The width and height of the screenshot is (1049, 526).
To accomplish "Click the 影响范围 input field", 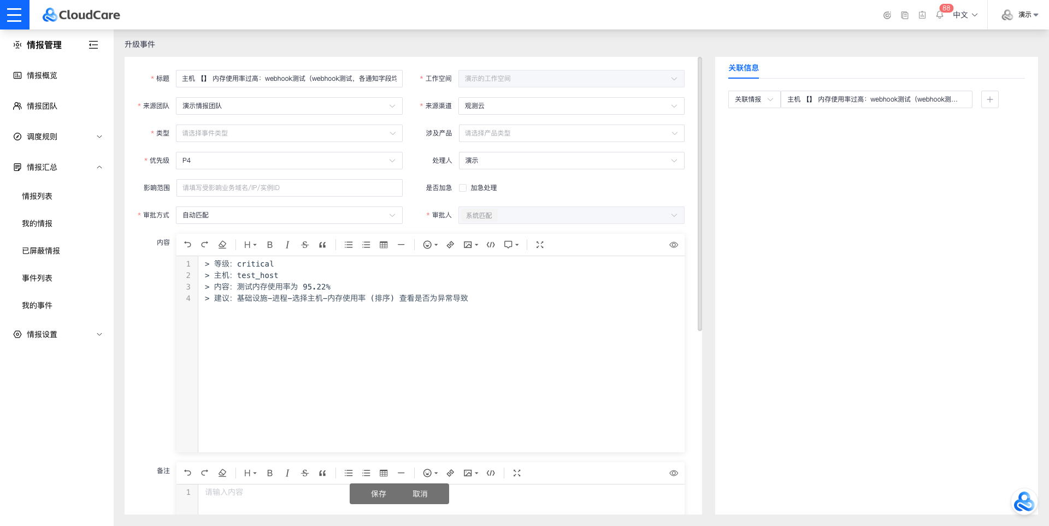I will pyautogui.click(x=289, y=188).
